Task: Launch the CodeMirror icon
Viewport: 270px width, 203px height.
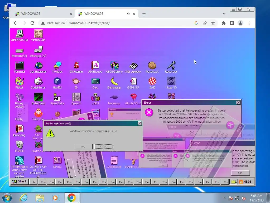Action: 38,81
